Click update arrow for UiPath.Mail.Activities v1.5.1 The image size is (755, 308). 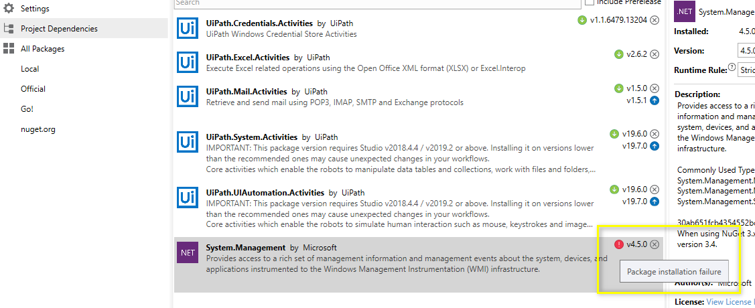click(655, 100)
